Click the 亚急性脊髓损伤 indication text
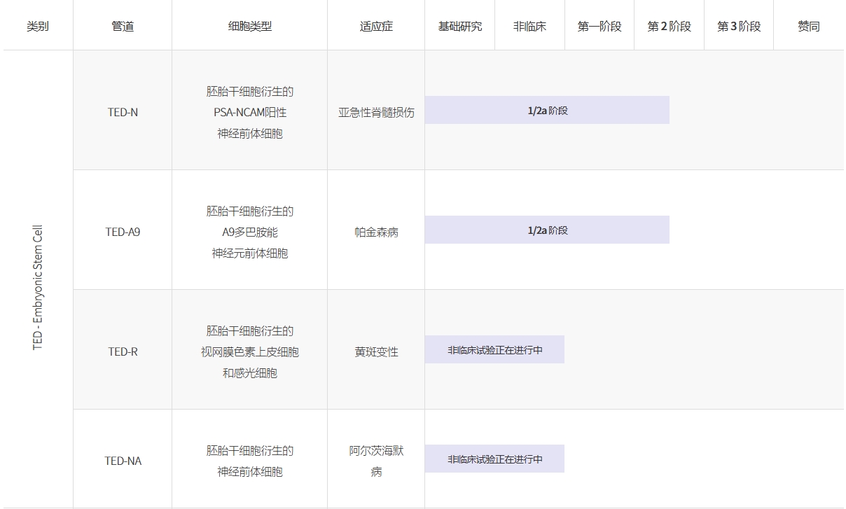846x509 pixels. (x=376, y=112)
